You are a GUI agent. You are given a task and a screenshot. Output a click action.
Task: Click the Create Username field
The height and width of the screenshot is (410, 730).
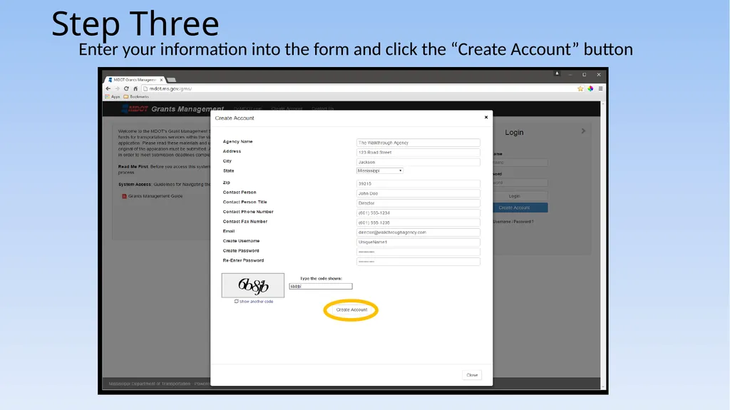(x=418, y=242)
